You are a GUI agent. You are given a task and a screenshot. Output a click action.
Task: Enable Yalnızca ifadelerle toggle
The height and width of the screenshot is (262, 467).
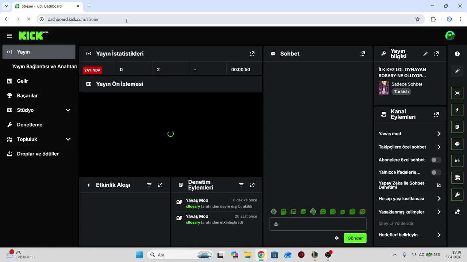[436, 172]
